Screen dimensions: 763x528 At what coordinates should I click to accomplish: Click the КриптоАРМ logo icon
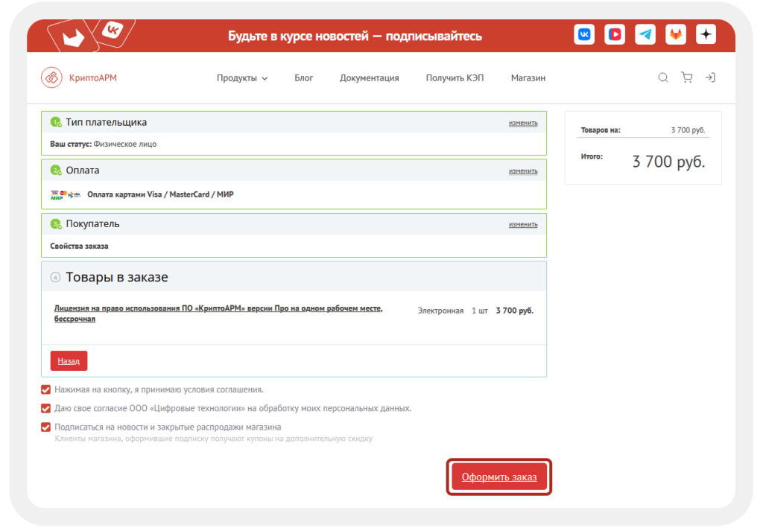pyautogui.click(x=51, y=77)
